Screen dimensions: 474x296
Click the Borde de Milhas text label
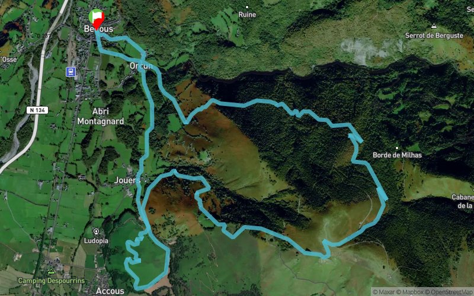(x=397, y=155)
